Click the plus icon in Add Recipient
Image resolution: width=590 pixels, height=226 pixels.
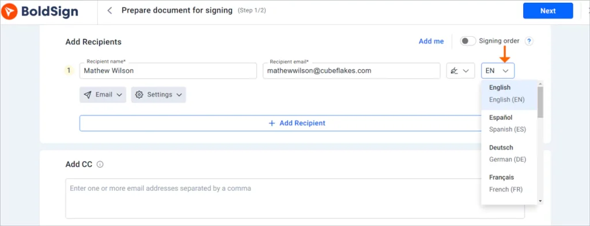coord(272,123)
